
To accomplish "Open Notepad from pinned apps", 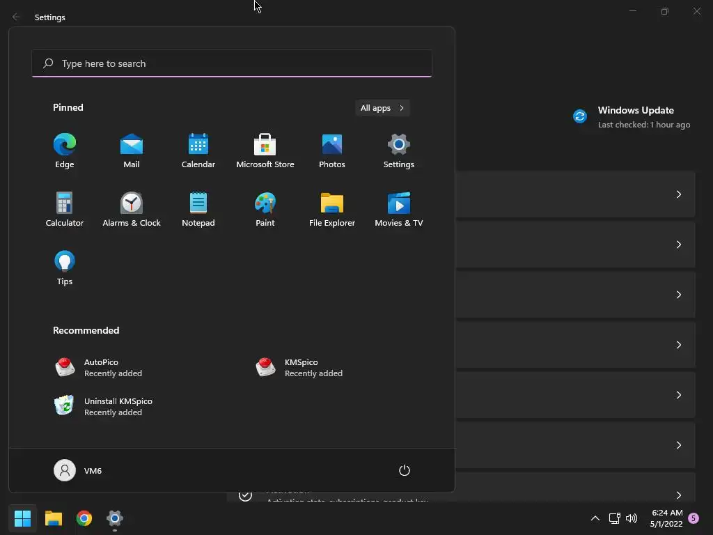I will tap(198, 210).
